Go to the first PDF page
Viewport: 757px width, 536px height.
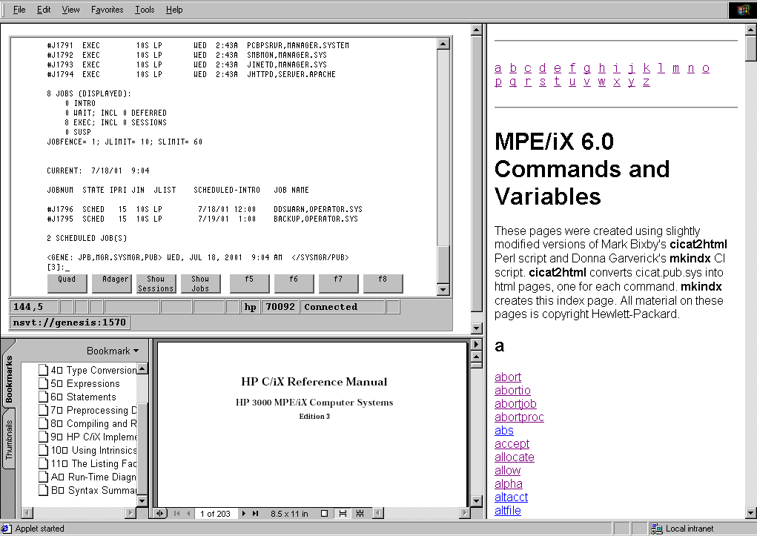click(x=176, y=513)
